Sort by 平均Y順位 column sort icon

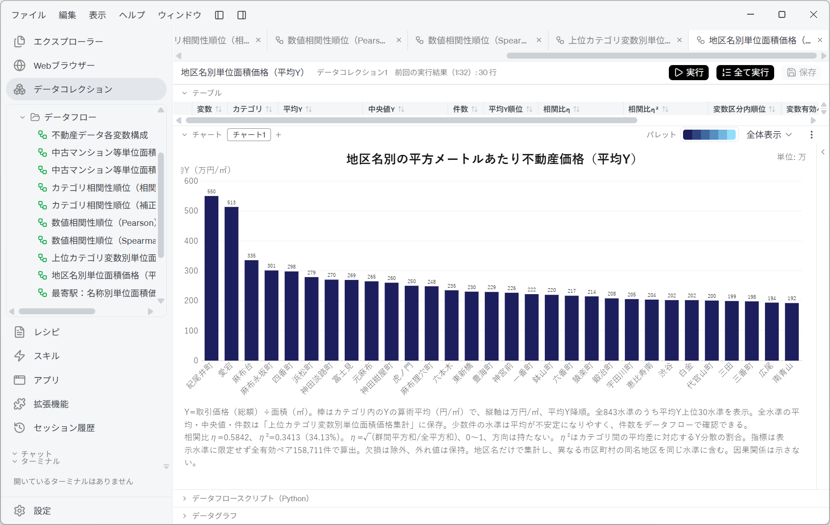529,109
